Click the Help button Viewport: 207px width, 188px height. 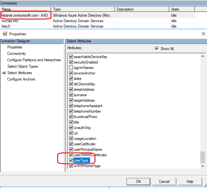pos(190,182)
